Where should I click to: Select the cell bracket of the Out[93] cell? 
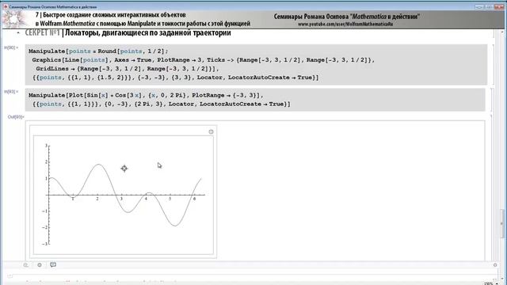tap(491, 188)
